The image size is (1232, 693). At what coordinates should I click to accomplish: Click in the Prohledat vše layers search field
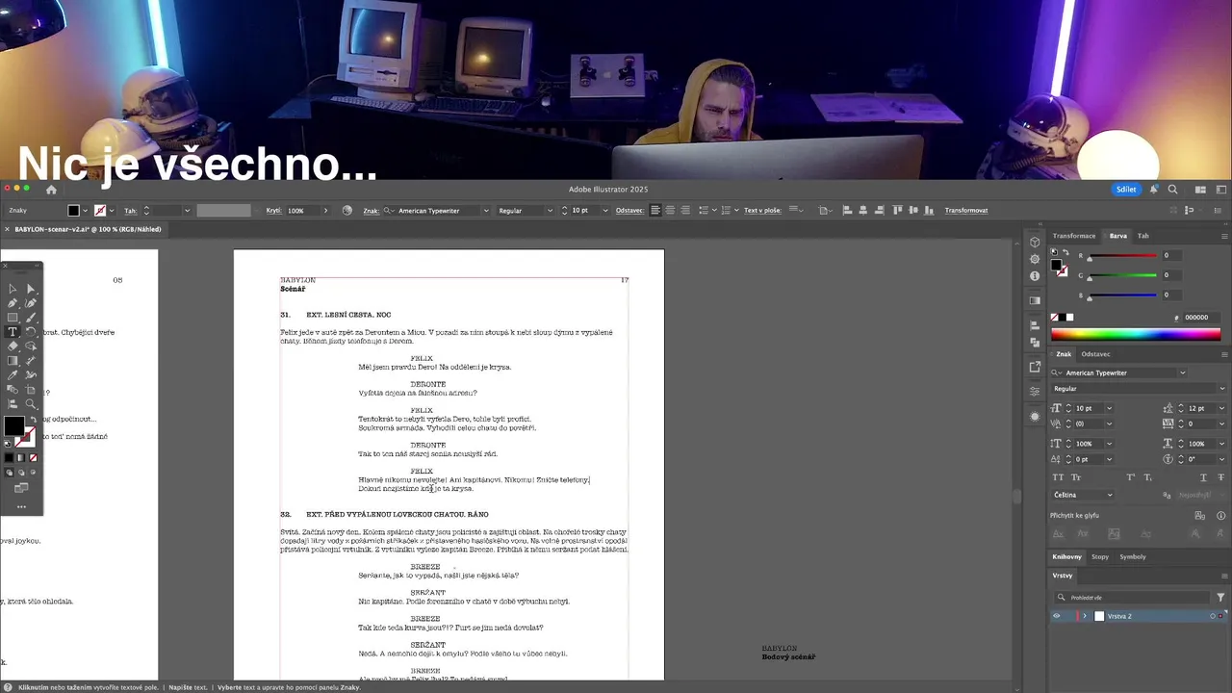[x=1132, y=598]
